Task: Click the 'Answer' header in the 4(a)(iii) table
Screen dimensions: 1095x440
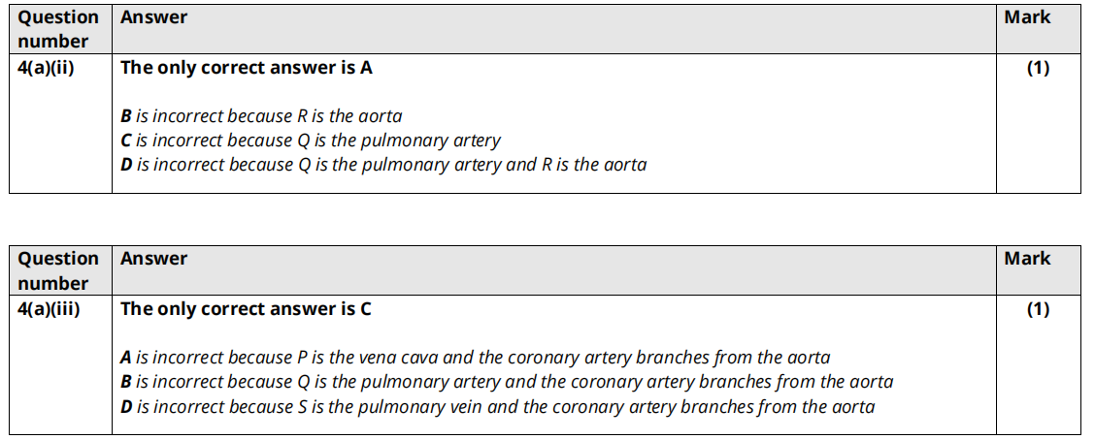Action: tap(154, 259)
